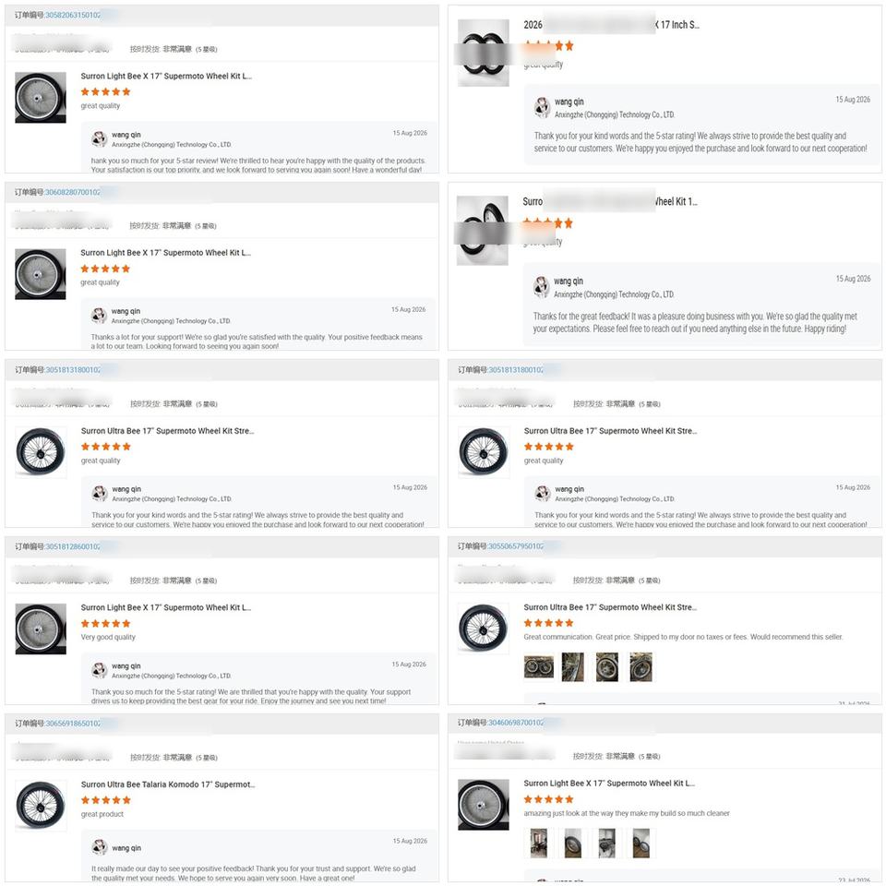
Task: Click order number 30550657950102 link
Action: [x=515, y=546]
